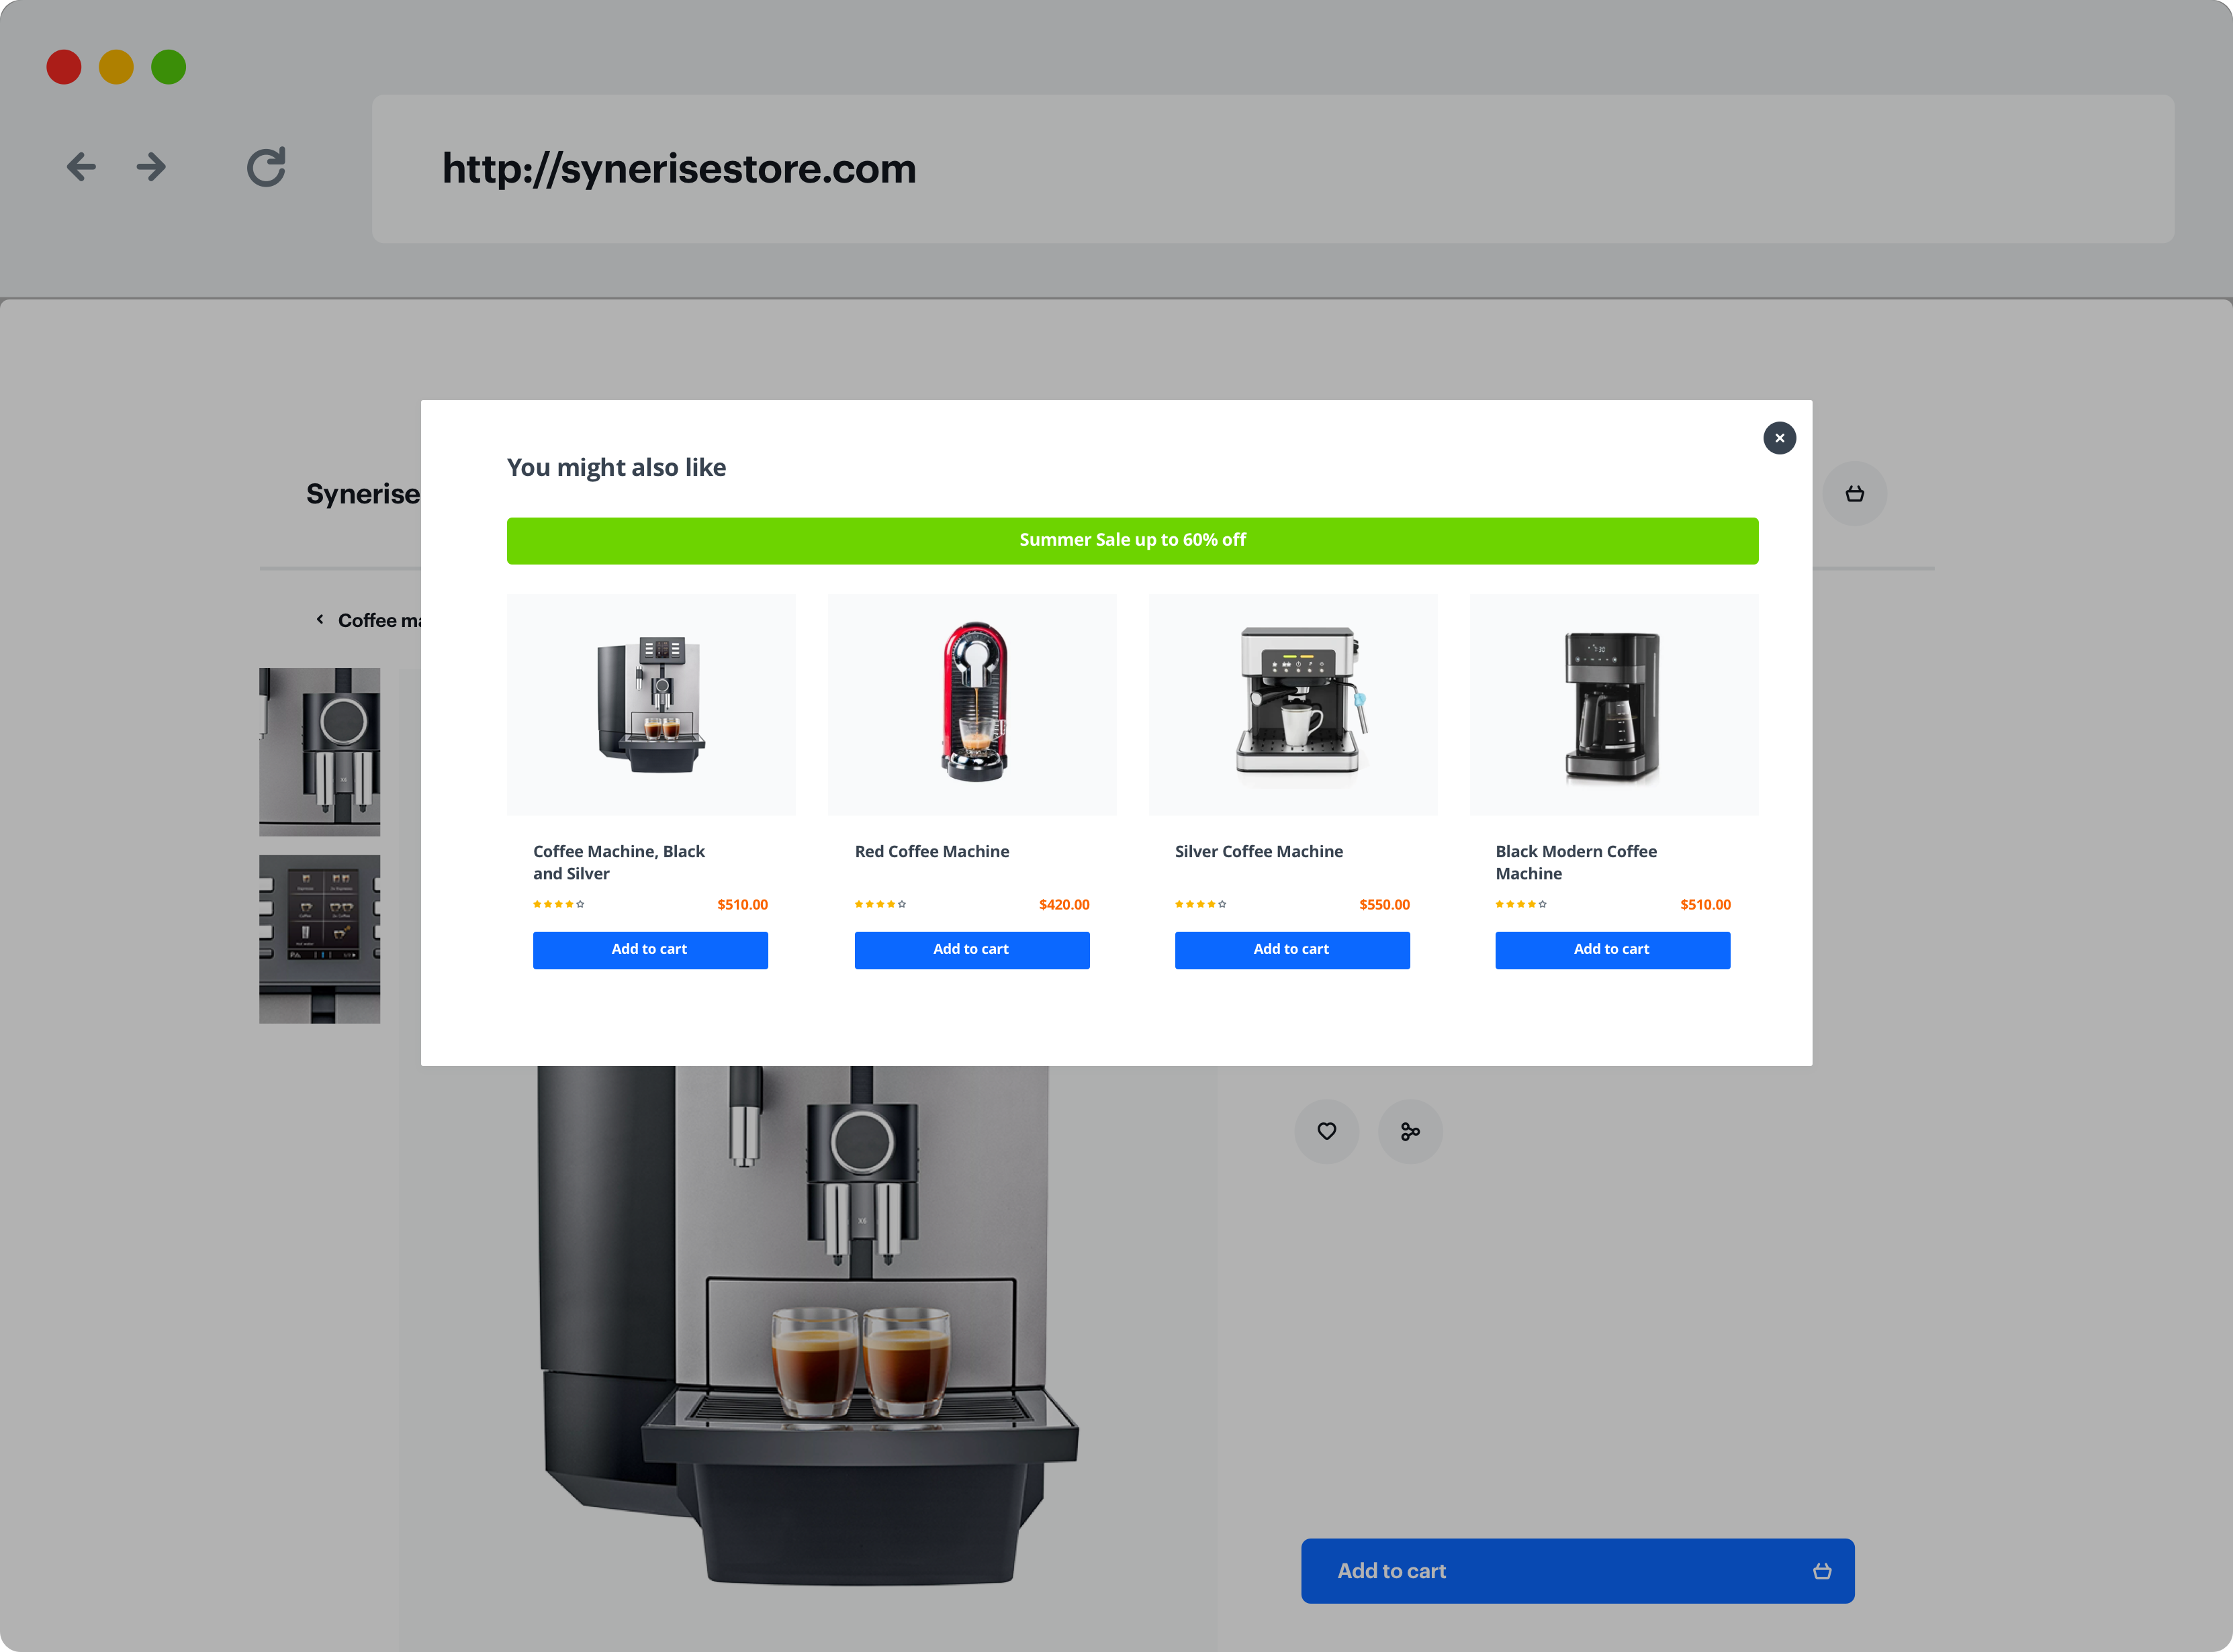Select the top product thumbnail on the left

point(319,751)
